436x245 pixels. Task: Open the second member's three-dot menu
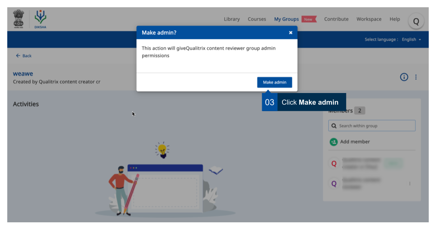coord(410,183)
